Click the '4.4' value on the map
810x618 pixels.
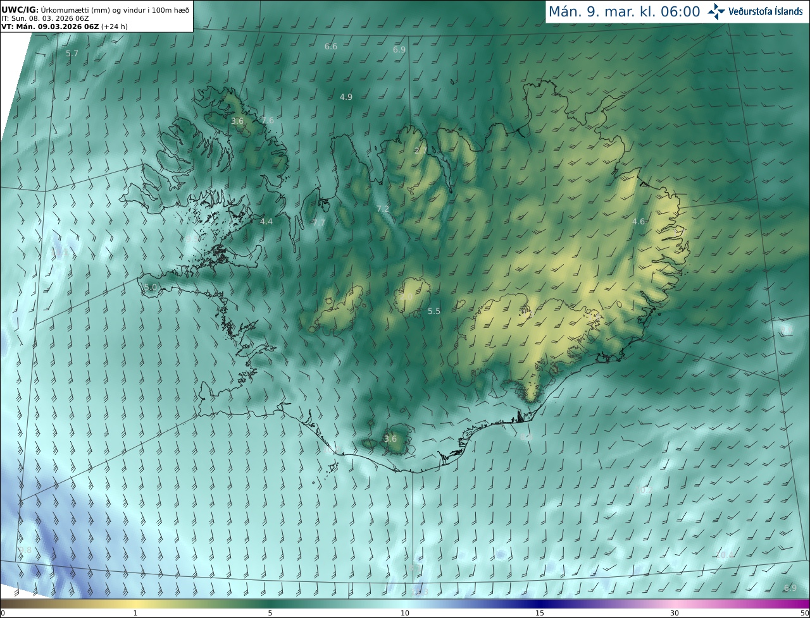pyautogui.click(x=266, y=221)
